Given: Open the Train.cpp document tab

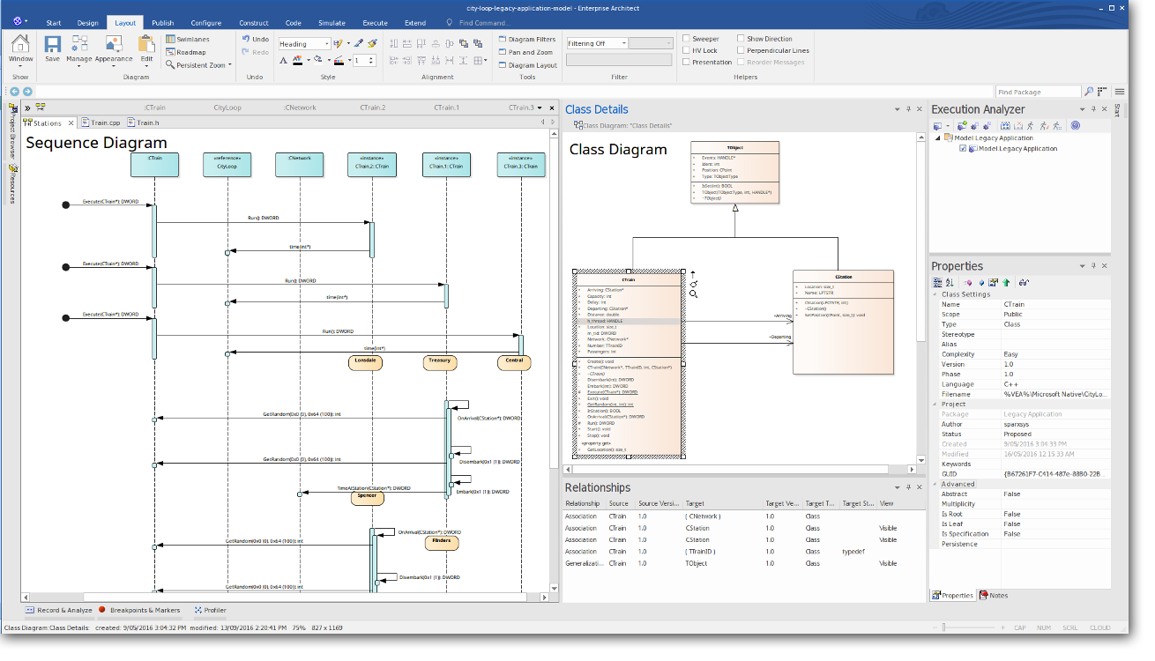Looking at the screenshot, I should click(101, 123).
